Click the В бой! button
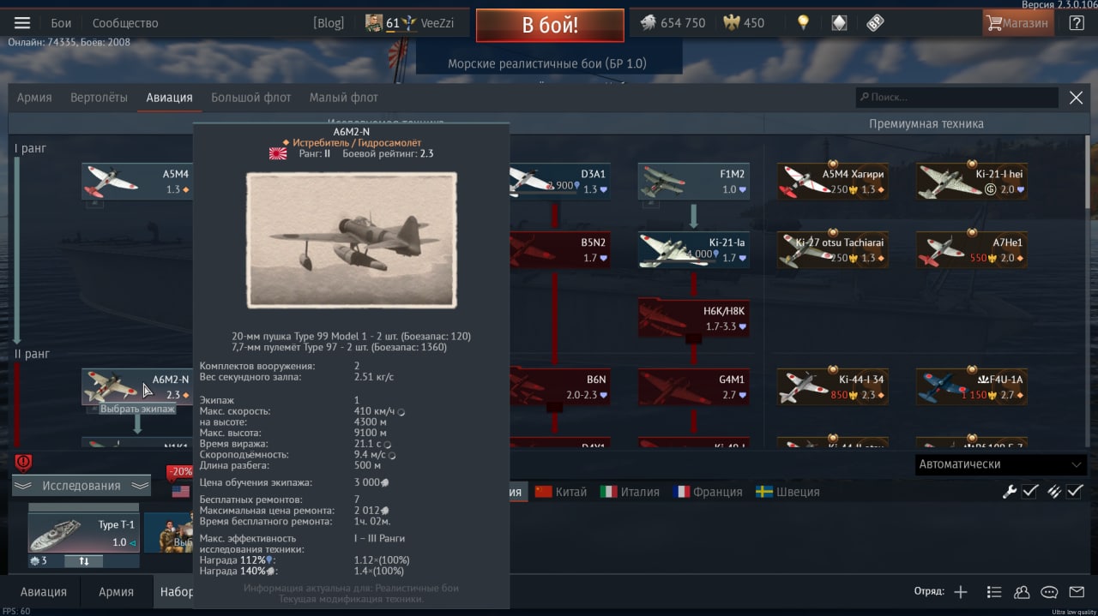 (x=550, y=25)
